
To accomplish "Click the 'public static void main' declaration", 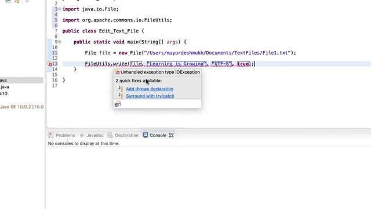I will tap(130, 42).
